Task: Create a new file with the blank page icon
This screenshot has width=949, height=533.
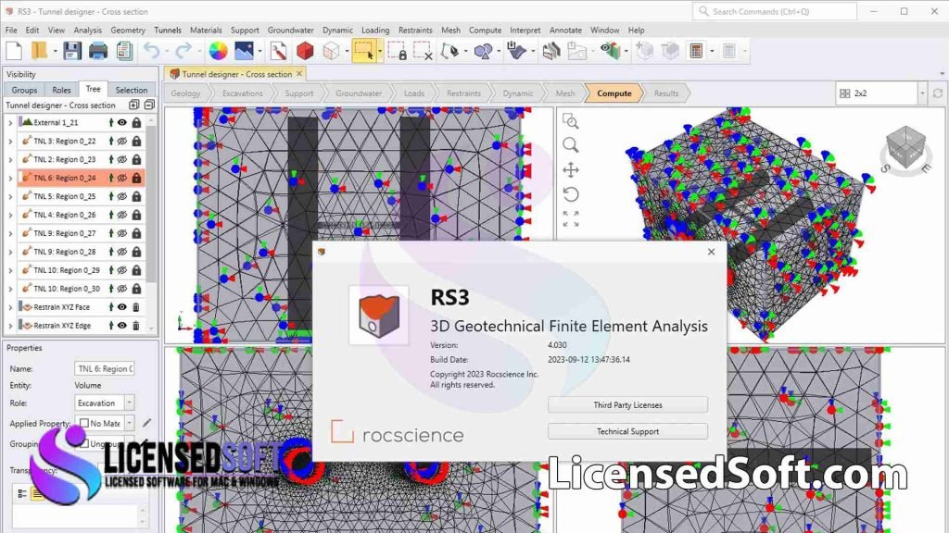Action: pos(14,51)
